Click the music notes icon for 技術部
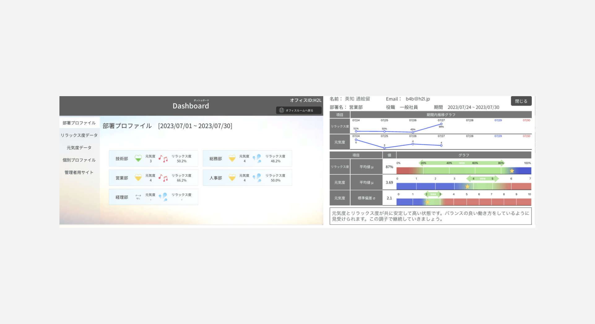595x324 pixels. coord(163,159)
